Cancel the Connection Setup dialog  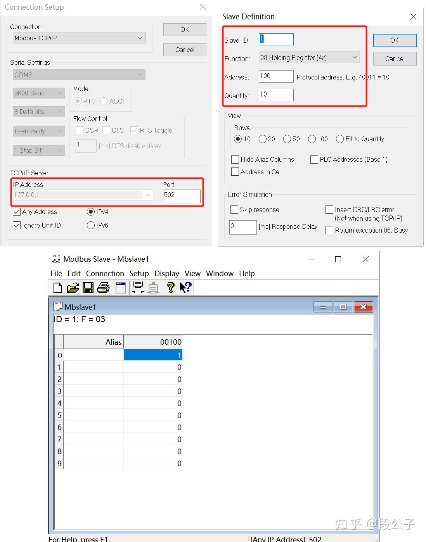pos(184,50)
